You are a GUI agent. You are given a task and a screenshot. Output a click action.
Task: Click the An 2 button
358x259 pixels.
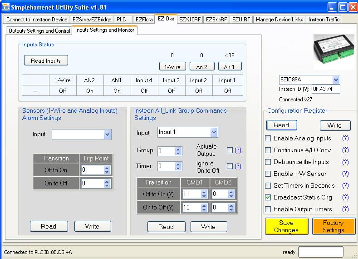pyautogui.click(x=202, y=66)
